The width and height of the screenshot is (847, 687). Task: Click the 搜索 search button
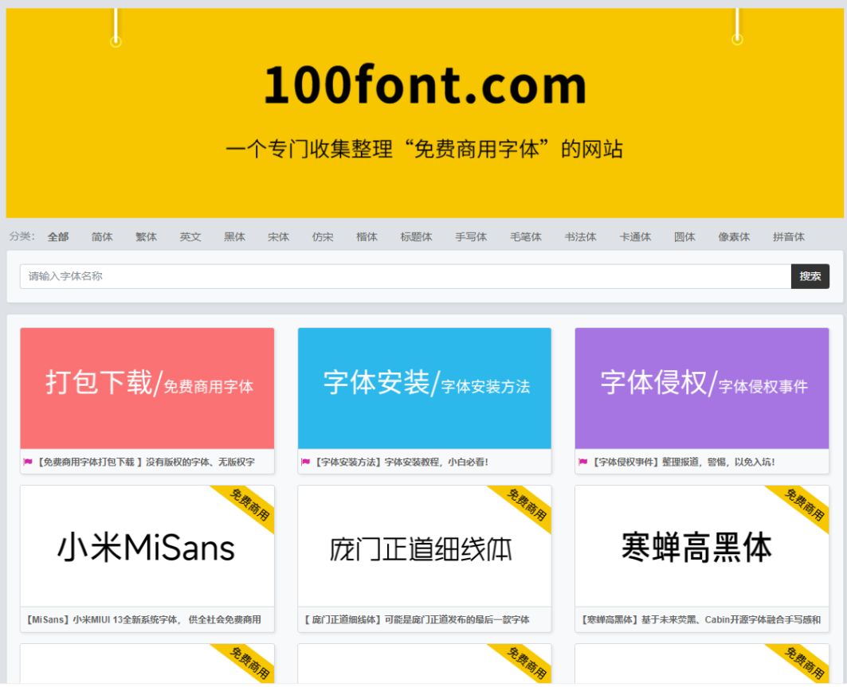pos(810,276)
